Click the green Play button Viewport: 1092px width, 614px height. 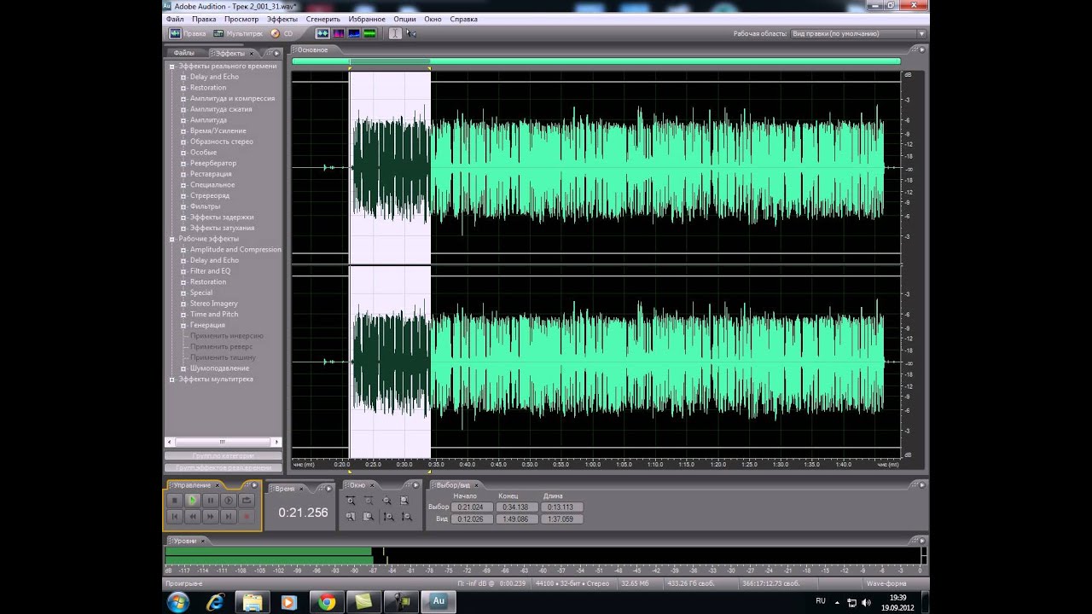pos(193,501)
